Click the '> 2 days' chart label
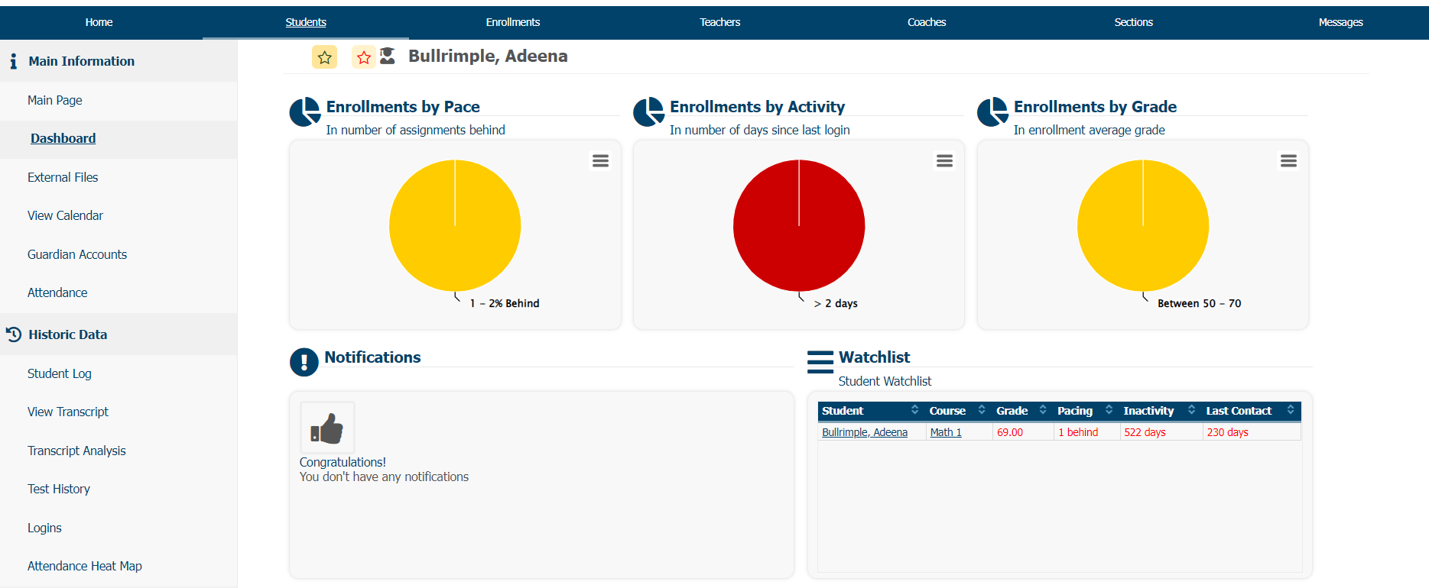The image size is (1429, 588). pyautogui.click(x=836, y=303)
